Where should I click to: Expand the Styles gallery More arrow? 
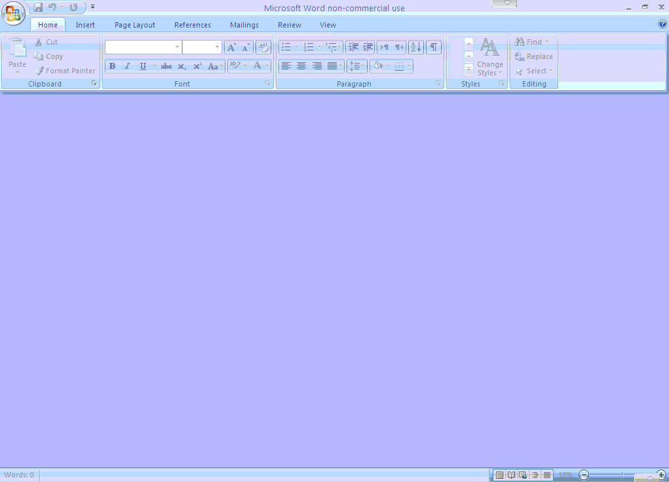pos(468,69)
